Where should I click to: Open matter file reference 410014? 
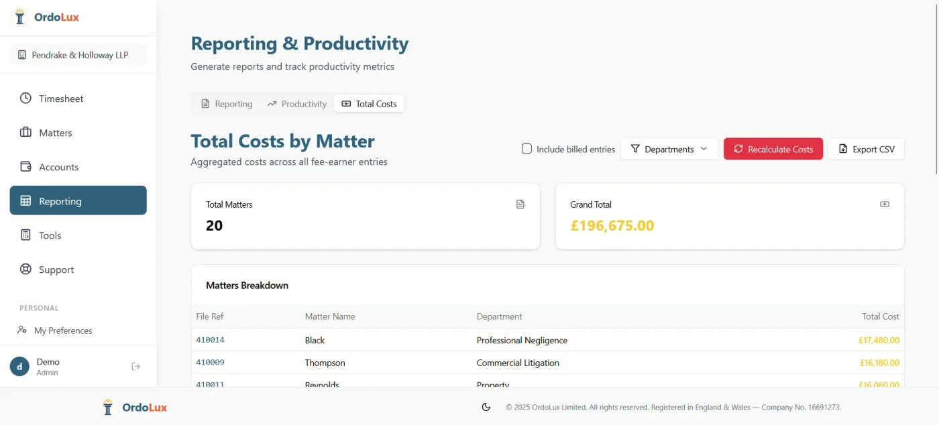(210, 340)
